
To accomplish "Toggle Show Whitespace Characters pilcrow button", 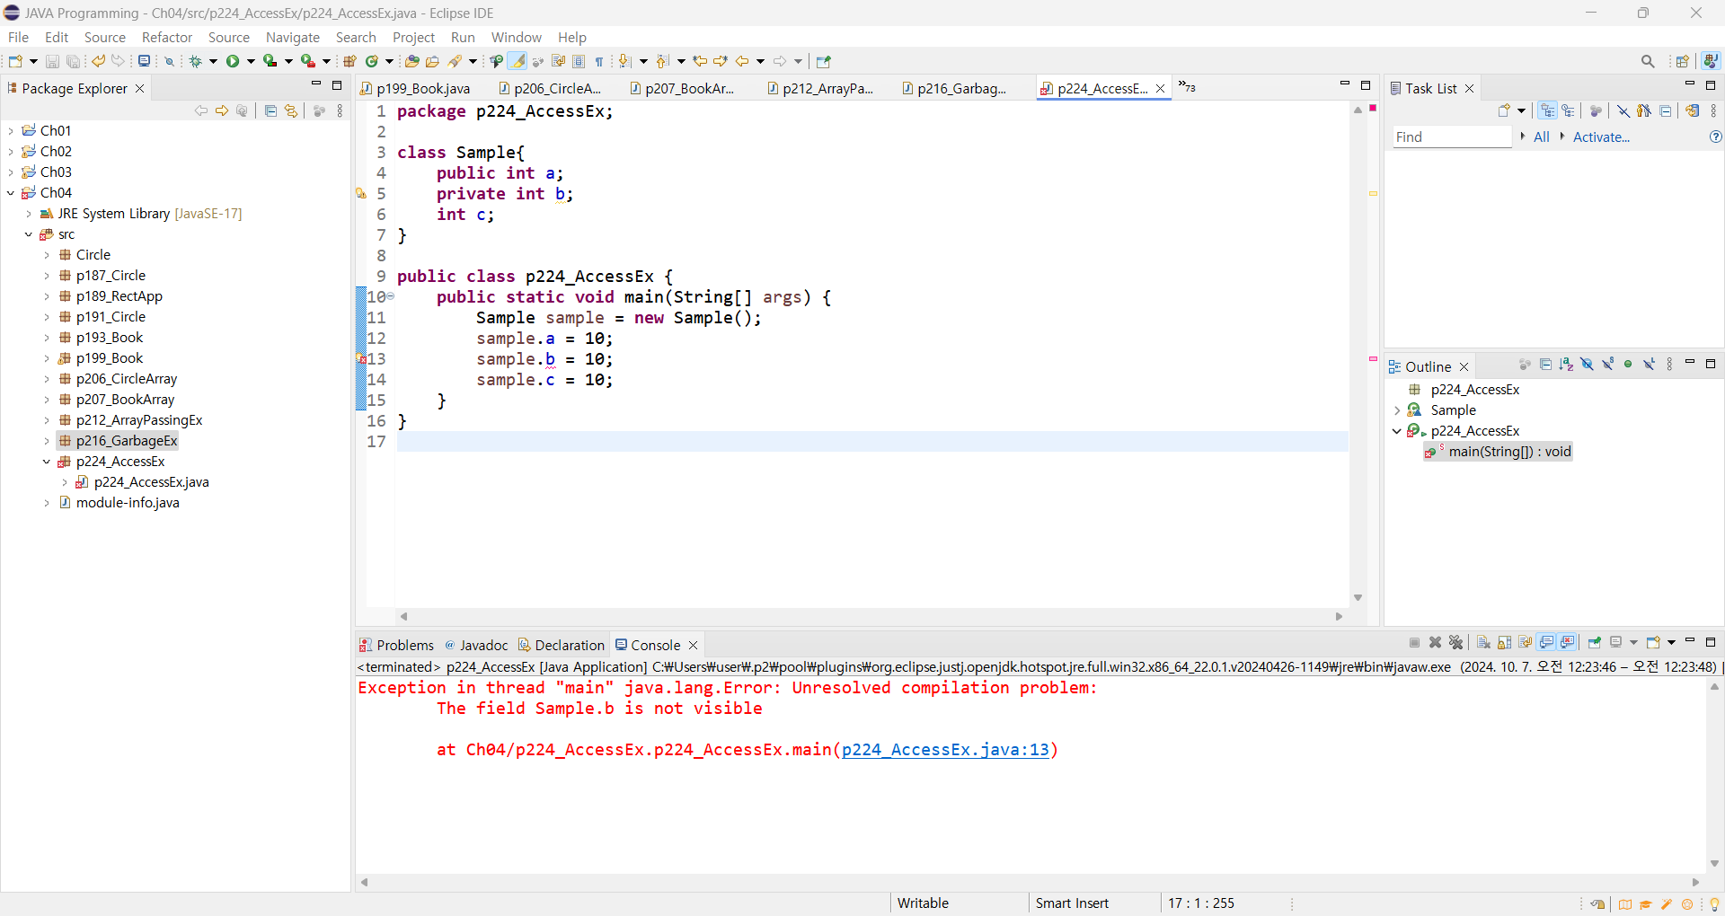I will tap(599, 61).
